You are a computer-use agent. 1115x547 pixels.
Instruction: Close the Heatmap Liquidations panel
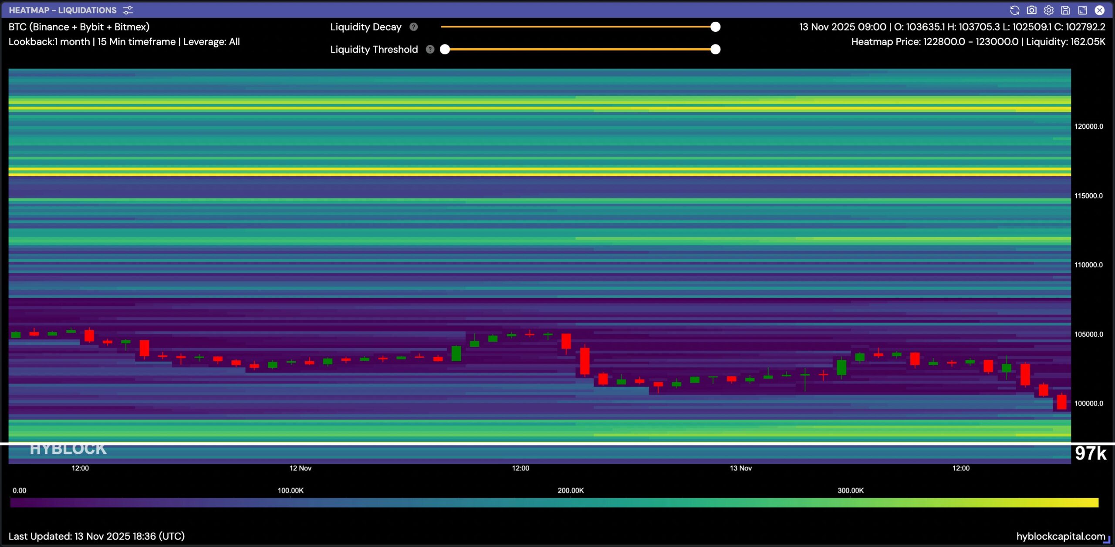click(1099, 10)
